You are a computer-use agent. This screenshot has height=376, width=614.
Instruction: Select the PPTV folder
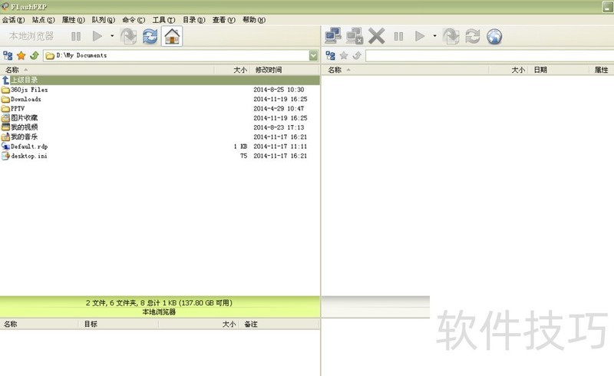click(160, 108)
